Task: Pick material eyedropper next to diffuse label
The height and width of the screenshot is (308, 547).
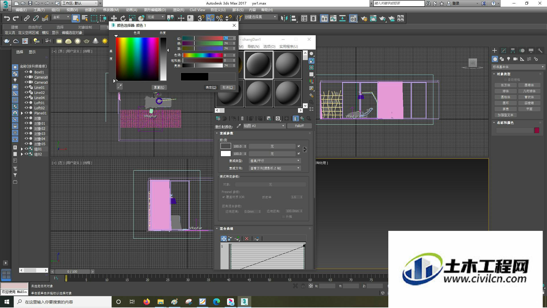Action: (x=239, y=126)
